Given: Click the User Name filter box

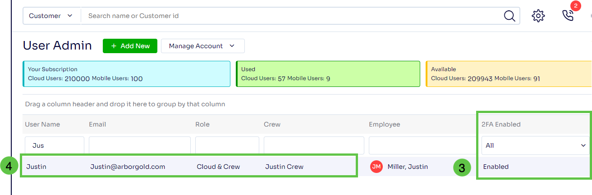Looking at the screenshot, I should tap(54, 145).
